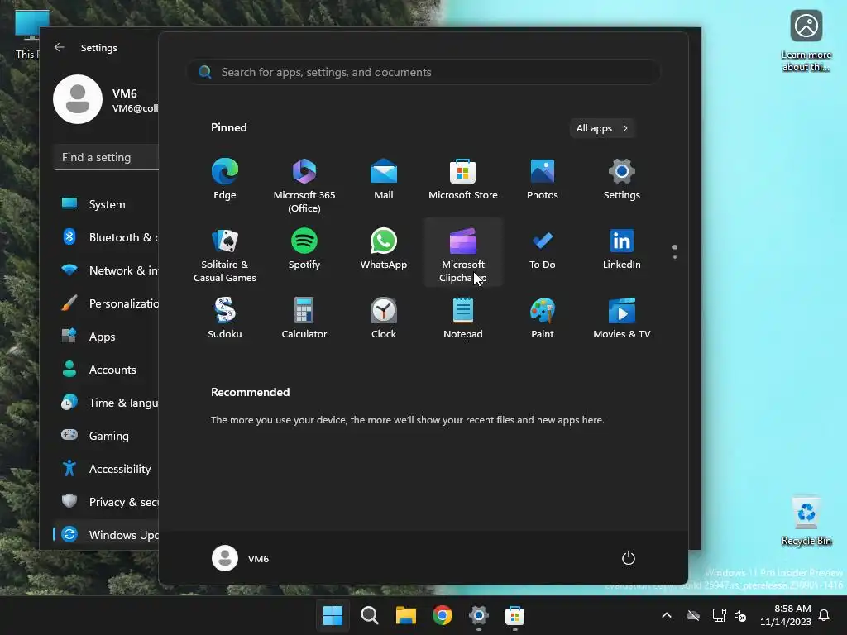The width and height of the screenshot is (847, 635).
Task: Open LinkedIn pinned app
Action: point(622,249)
